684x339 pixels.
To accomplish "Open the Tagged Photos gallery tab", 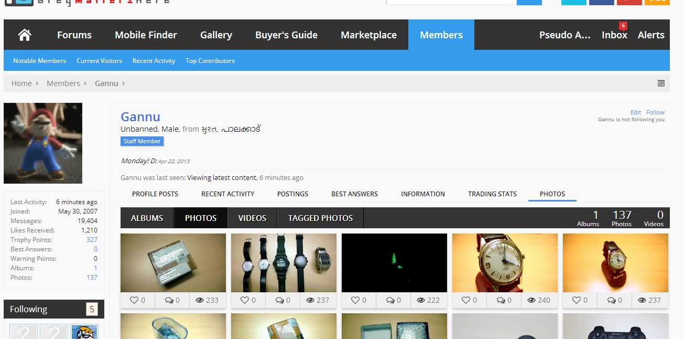I will (x=320, y=218).
